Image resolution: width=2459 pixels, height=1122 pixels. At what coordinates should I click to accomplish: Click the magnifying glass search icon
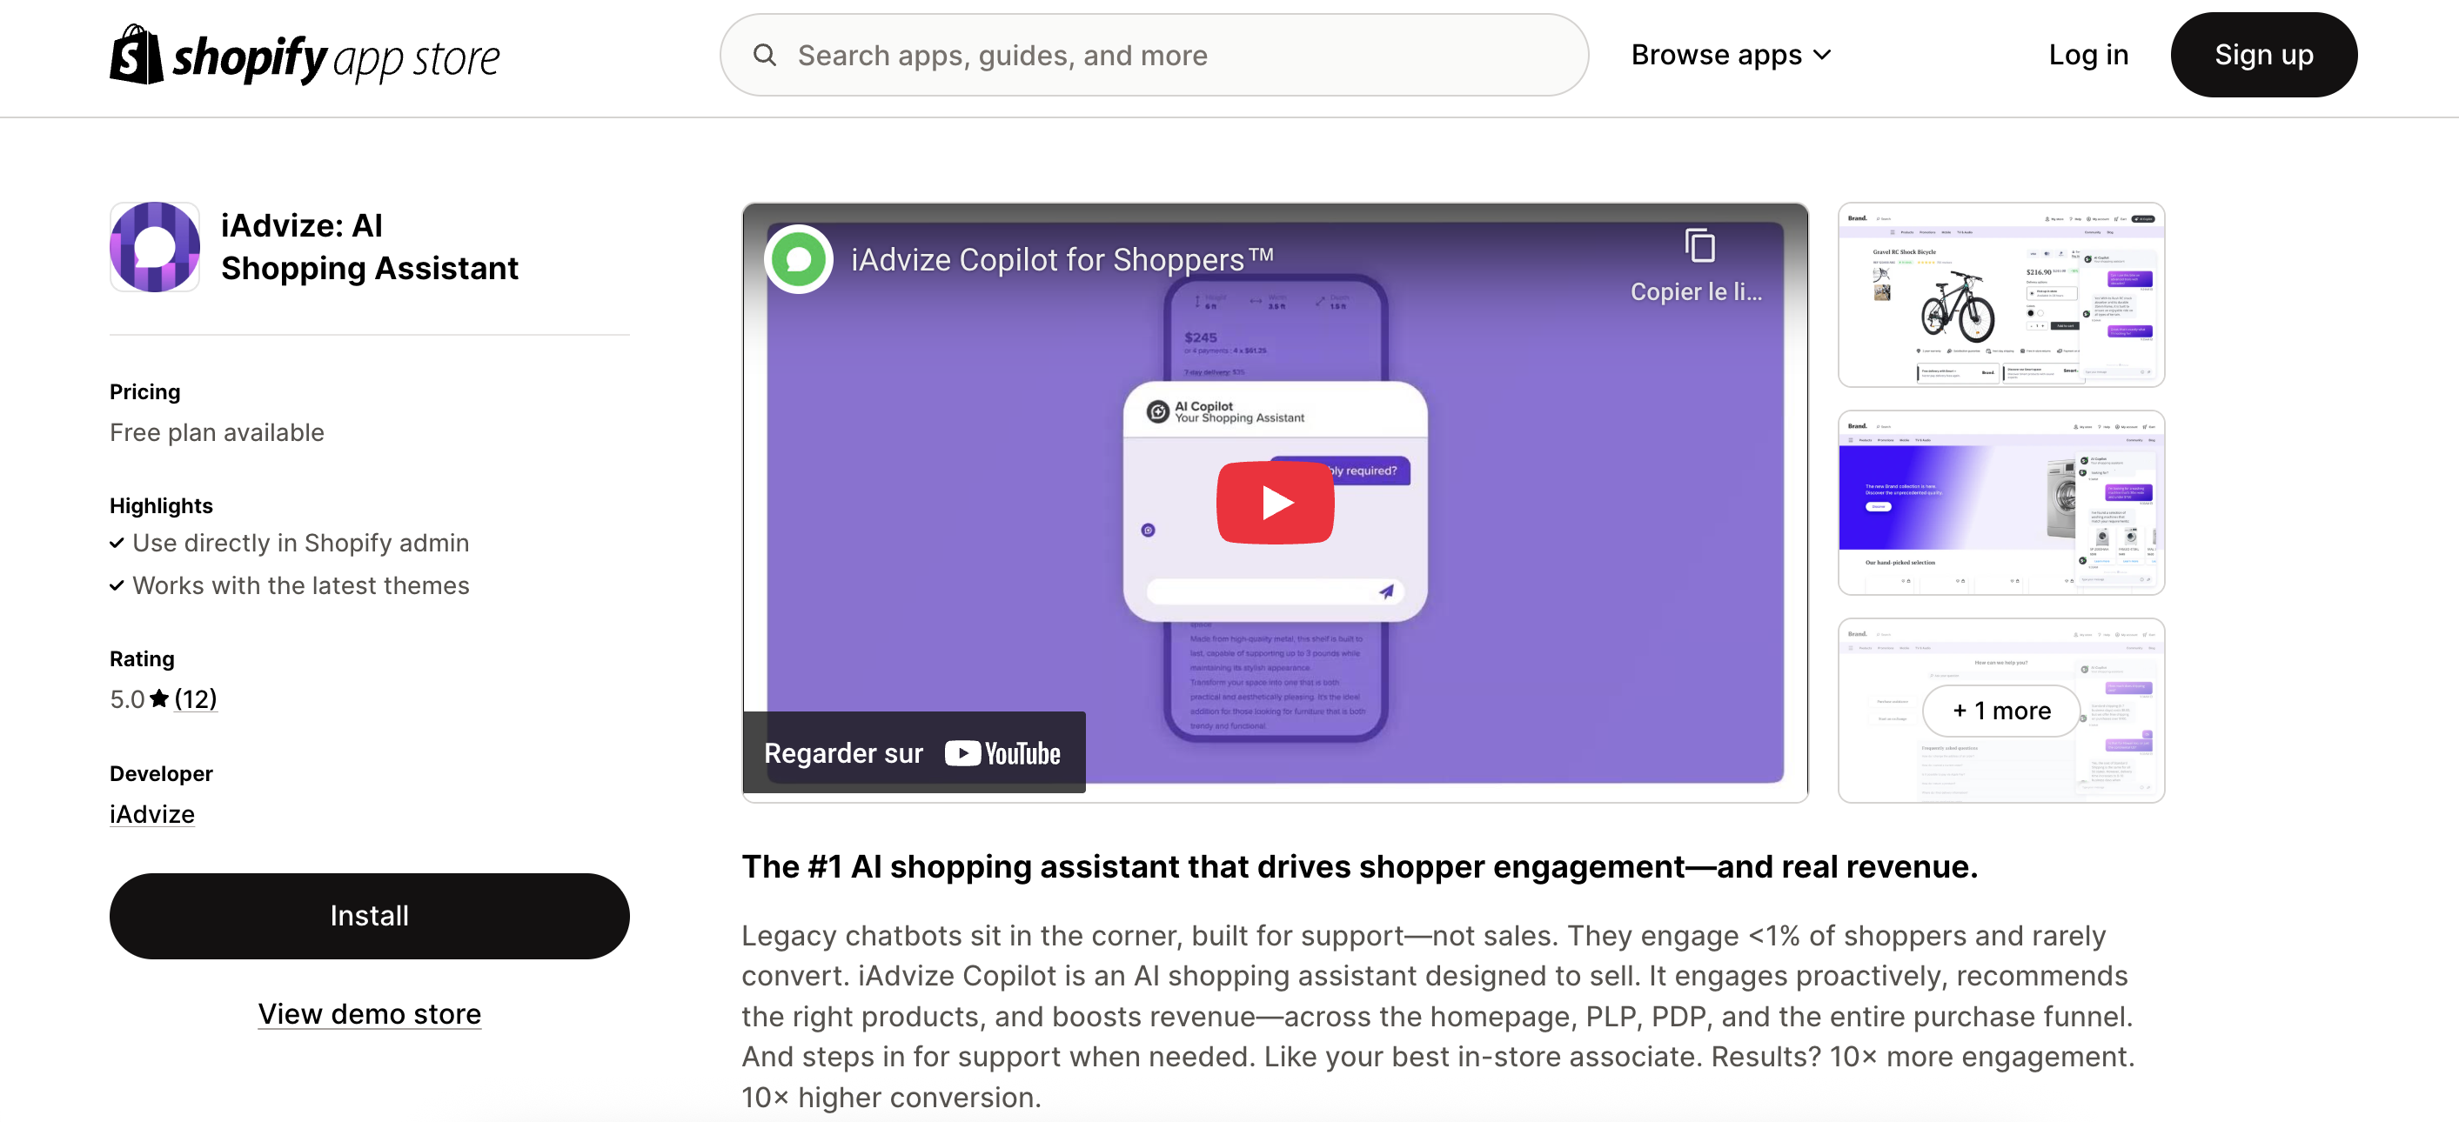765,55
